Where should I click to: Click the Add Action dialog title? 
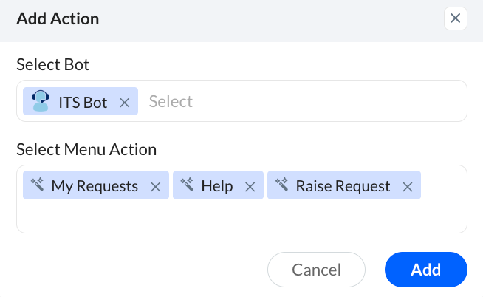(x=58, y=18)
